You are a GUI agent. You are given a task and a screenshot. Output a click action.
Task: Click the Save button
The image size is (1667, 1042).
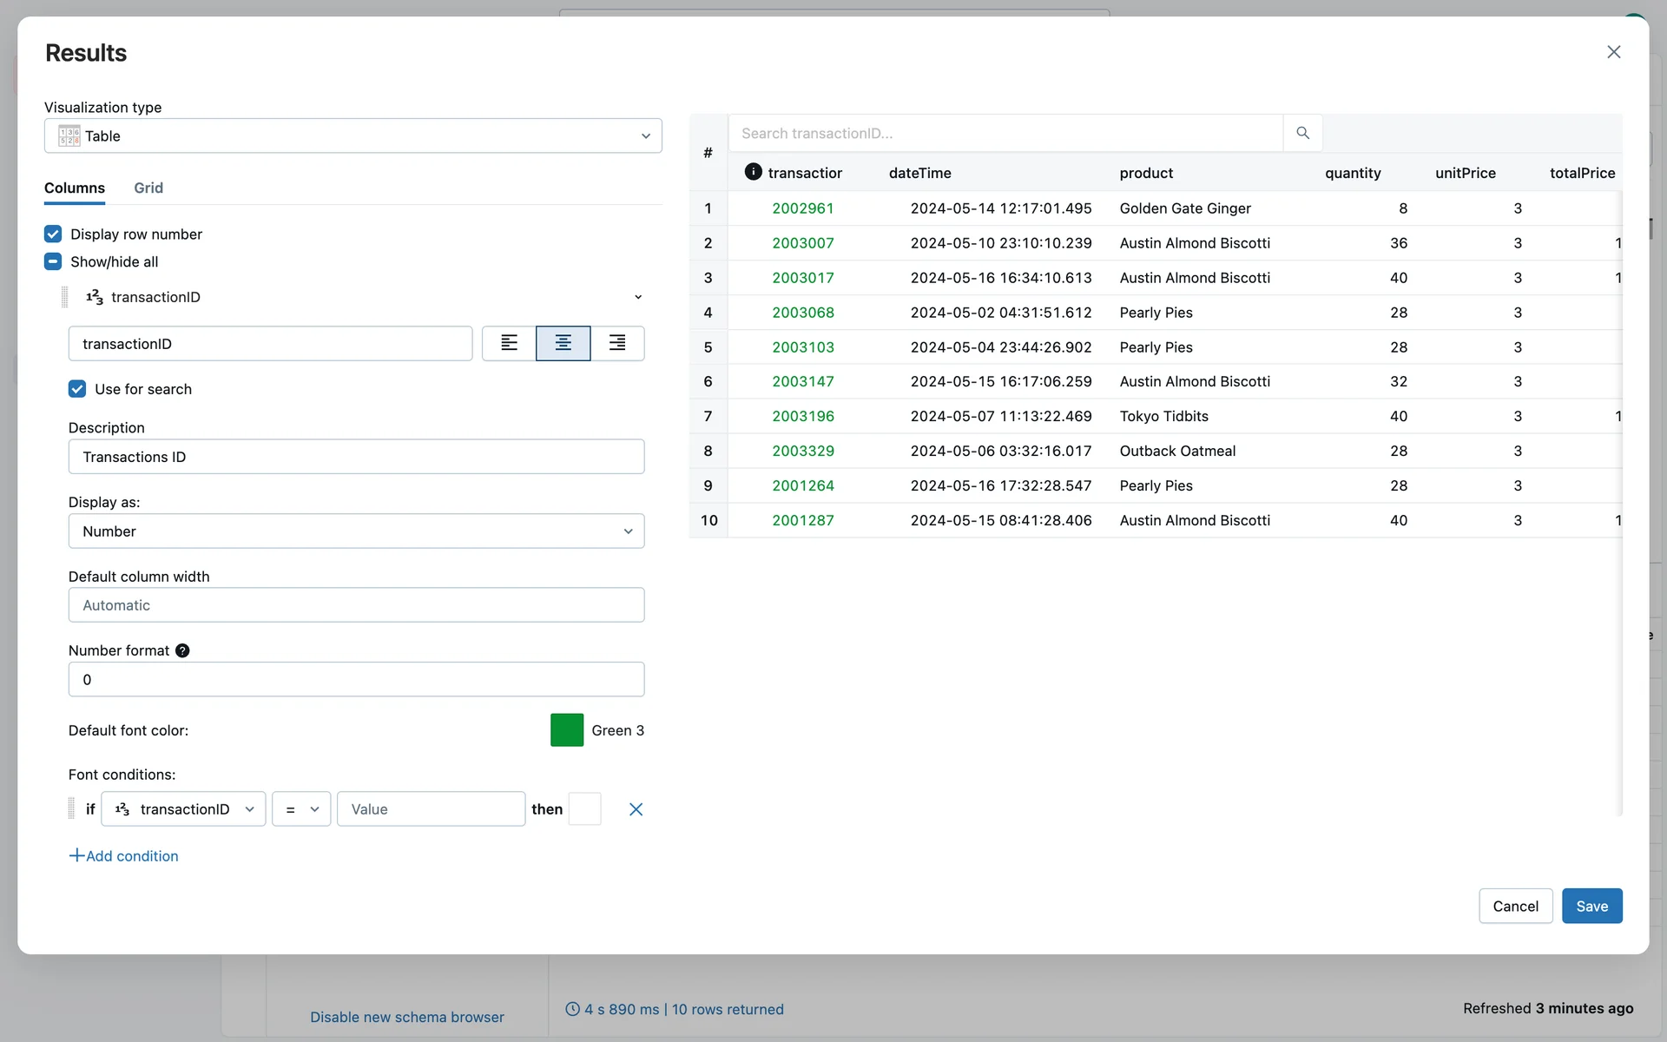(x=1591, y=906)
